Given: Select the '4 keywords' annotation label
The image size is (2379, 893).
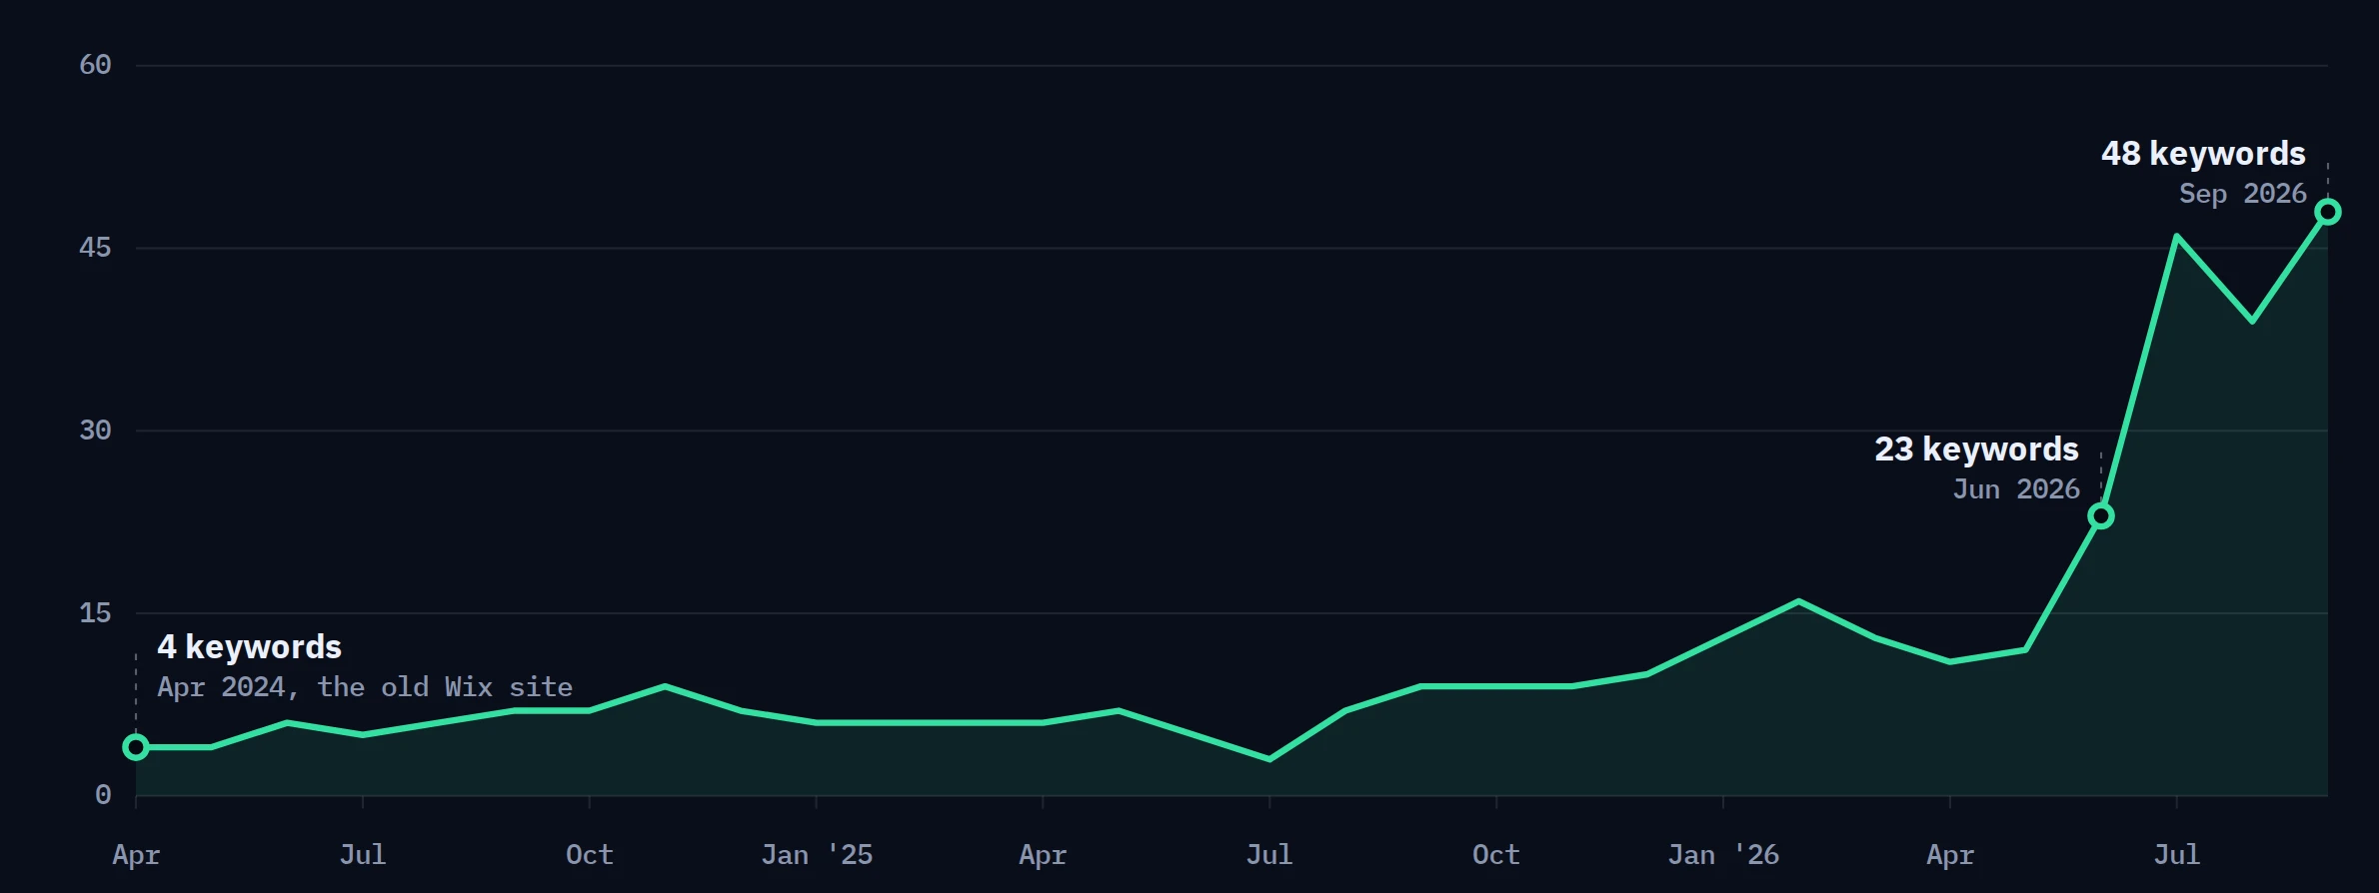Looking at the screenshot, I should pyautogui.click(x=249, y=647).
